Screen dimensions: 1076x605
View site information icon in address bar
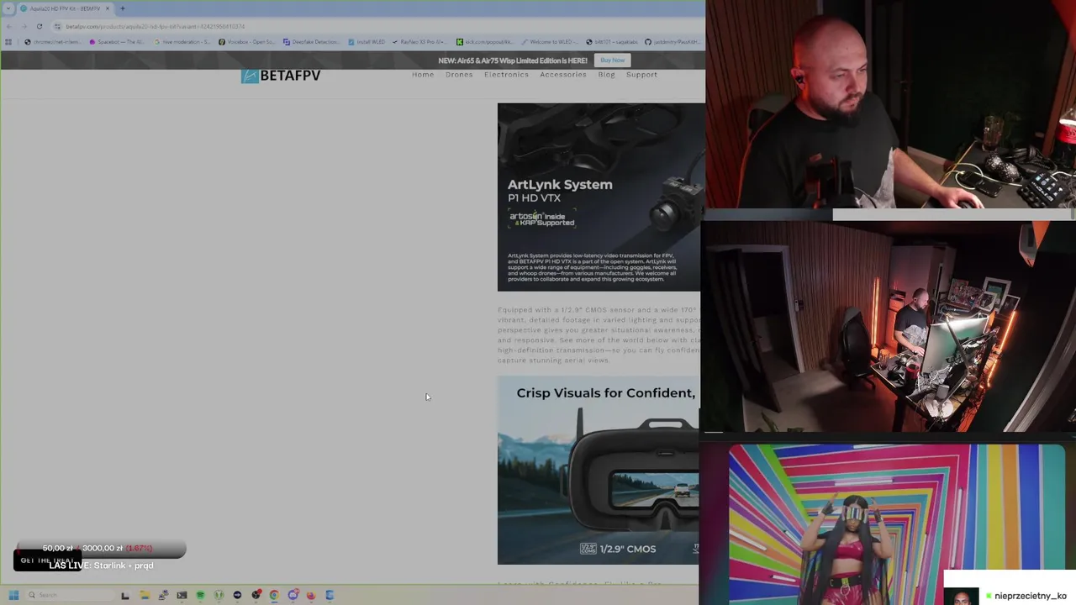57,26
